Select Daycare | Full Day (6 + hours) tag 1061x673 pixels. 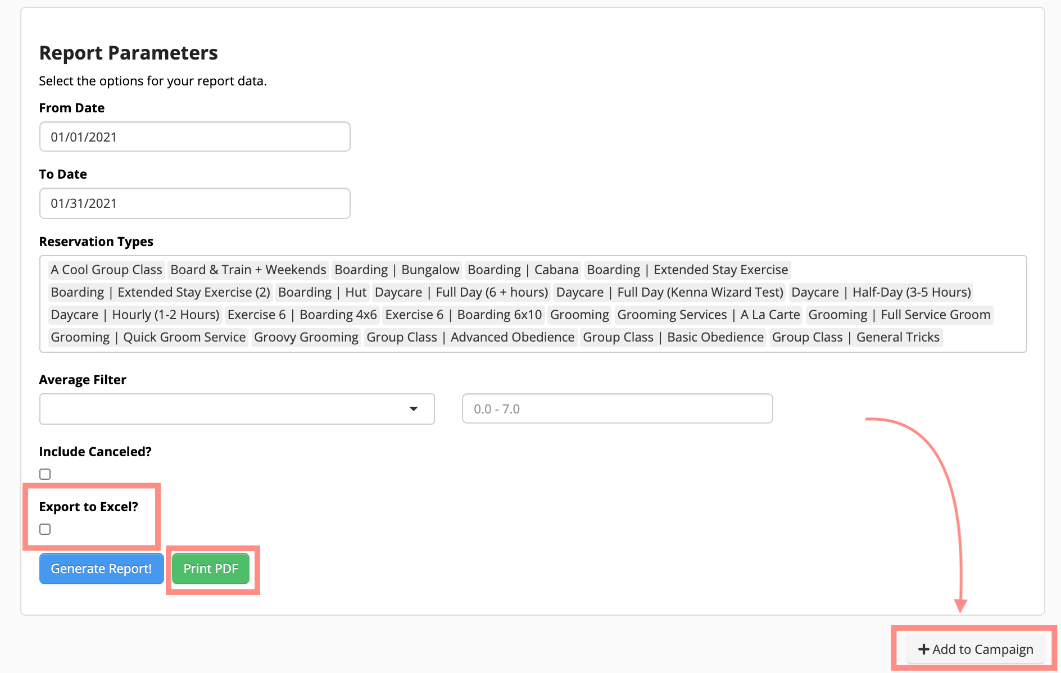click(461, 292)
